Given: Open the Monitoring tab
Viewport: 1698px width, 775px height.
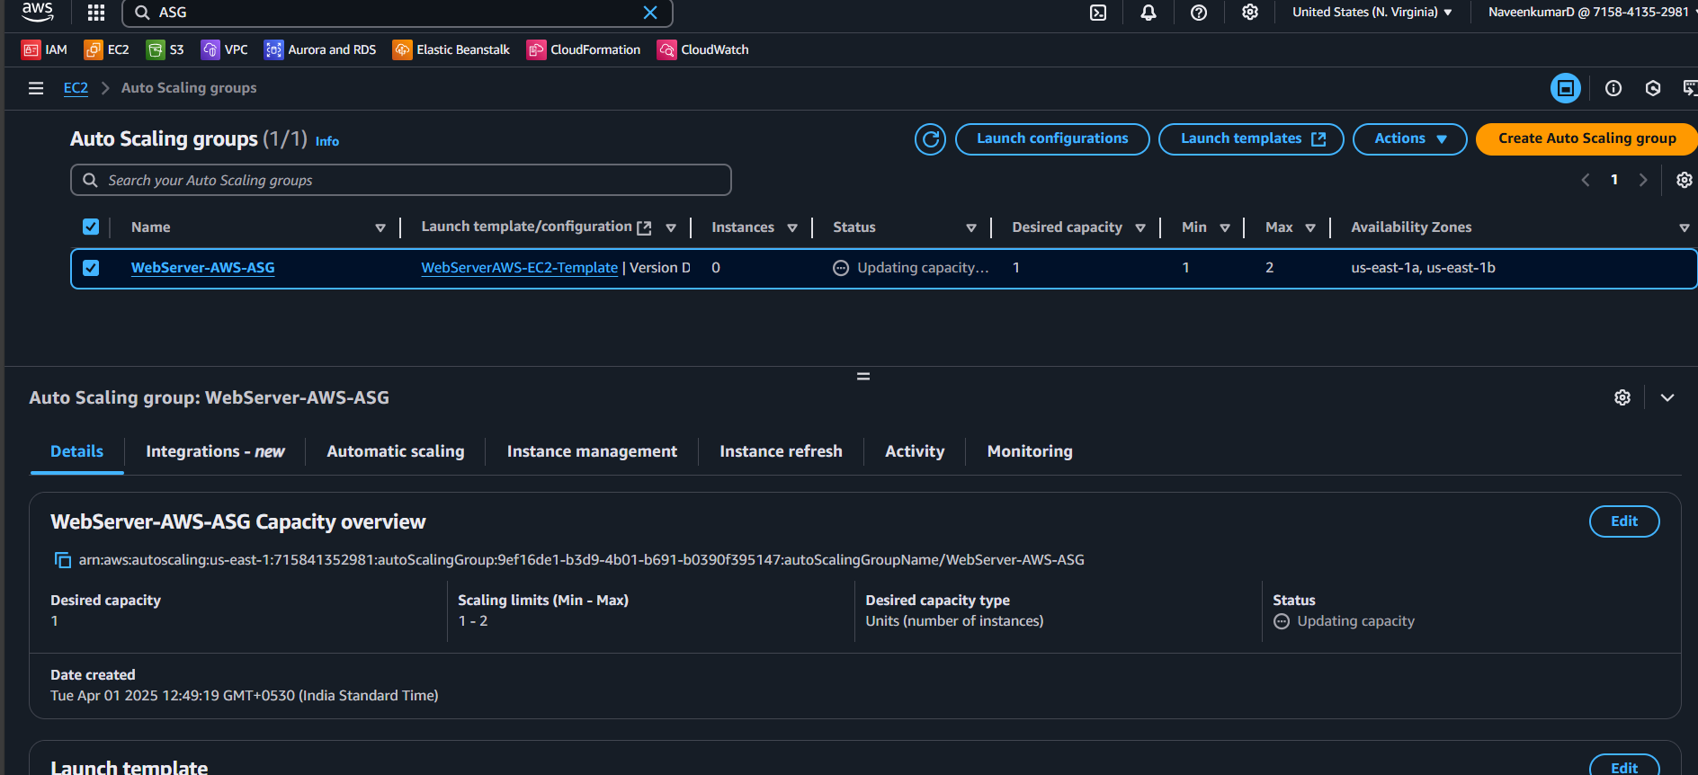Looking at the screenshot, I should (1030, 452).
